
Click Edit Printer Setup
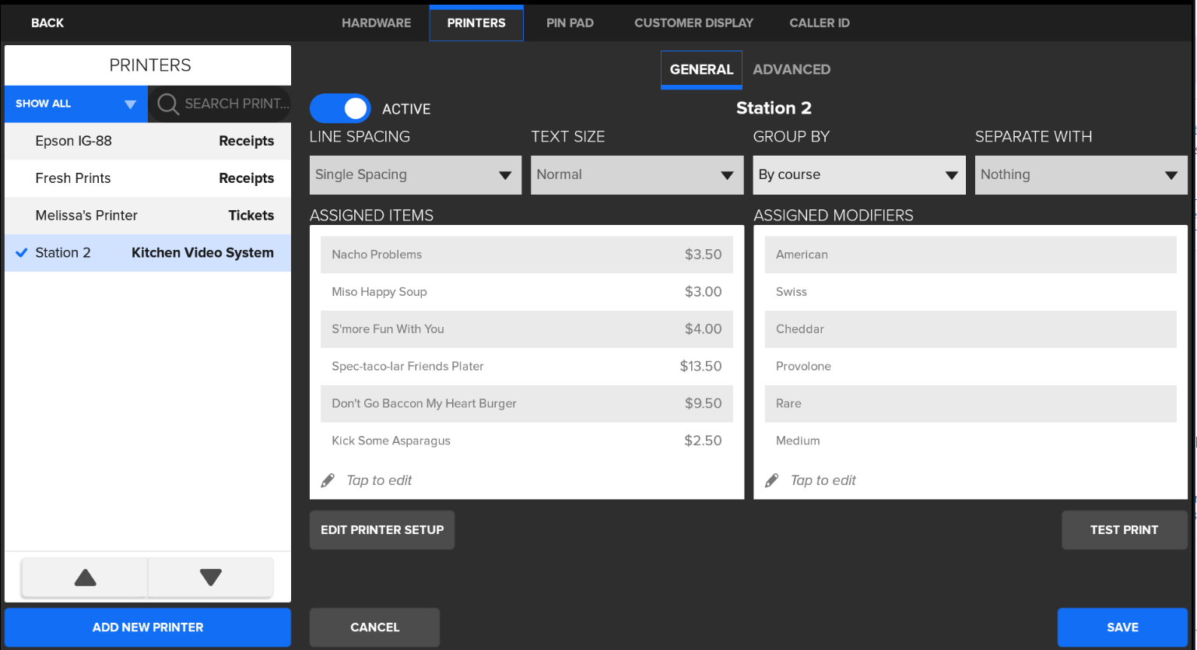tap(382, 530)
